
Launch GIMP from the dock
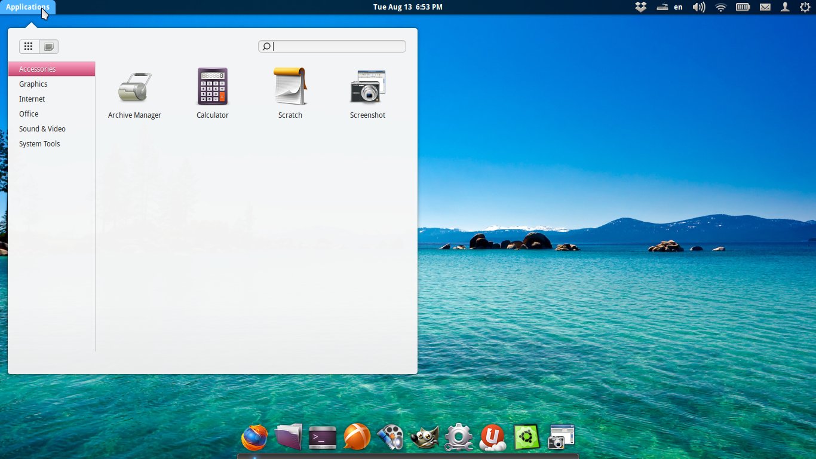425,437
